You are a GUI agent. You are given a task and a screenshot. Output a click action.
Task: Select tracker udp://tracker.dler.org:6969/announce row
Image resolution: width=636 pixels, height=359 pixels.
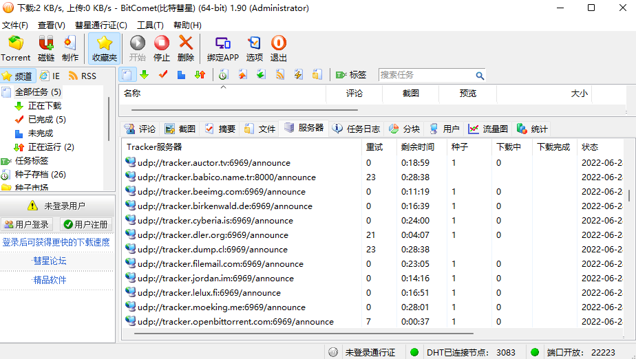pos(372,235)
